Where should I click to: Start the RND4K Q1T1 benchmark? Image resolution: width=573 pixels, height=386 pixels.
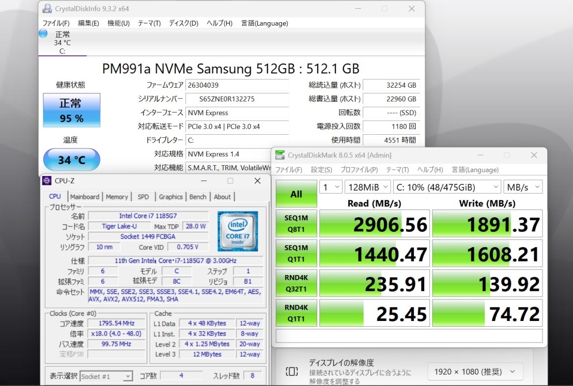point(297,313)
